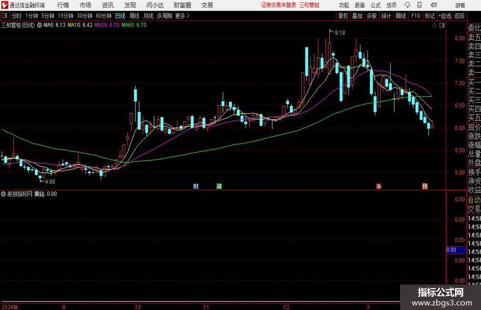Click the 返回 back button
Viewport: 481px width, 310px height.
pos(459,16)
